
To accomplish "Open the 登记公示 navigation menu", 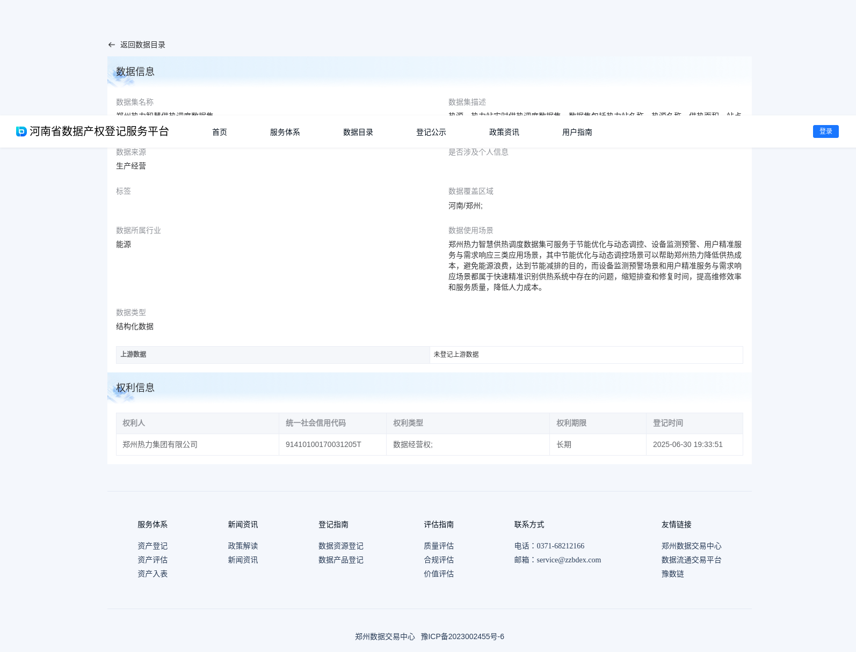I will (431, 132).
